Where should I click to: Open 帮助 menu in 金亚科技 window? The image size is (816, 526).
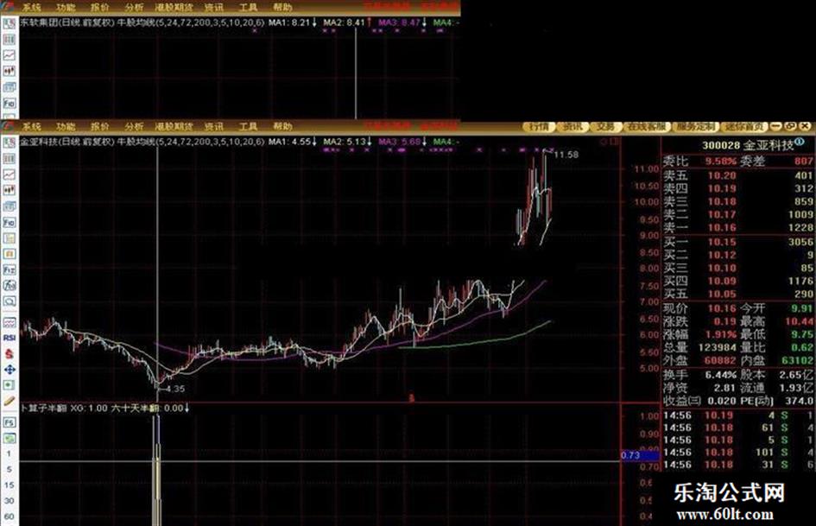(x=282, y=127)
